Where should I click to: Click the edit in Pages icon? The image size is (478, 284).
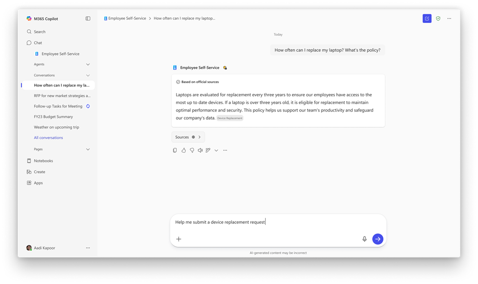208,150
